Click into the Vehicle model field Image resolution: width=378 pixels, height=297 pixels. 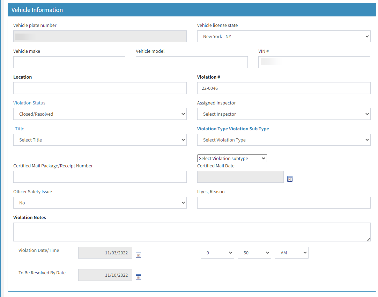[x=192, y=62]
